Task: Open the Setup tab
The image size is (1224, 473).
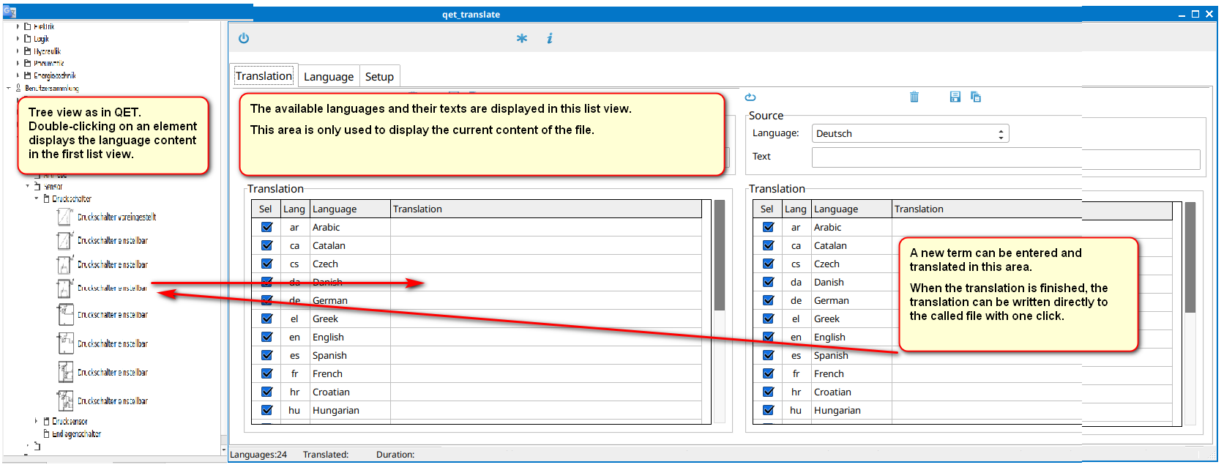Action: click(x=379, y=77)
